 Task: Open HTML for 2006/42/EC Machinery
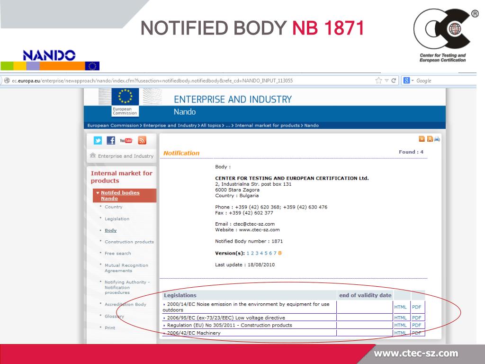coord(400,333)
